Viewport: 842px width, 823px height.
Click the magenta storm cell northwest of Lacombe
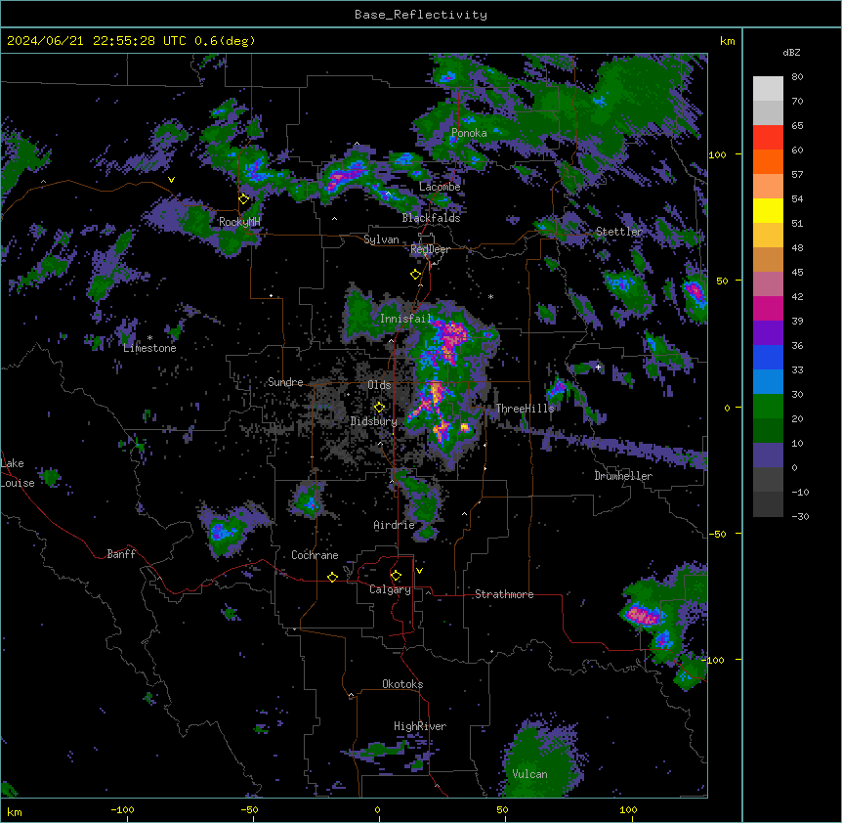(347, 175)
